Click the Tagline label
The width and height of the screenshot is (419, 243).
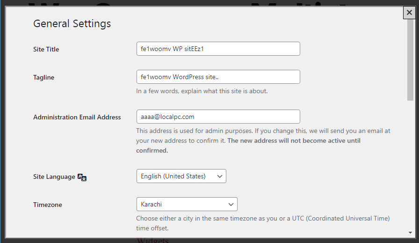pos(44,78)
